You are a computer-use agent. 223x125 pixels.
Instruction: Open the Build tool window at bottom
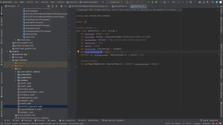click(82, 120)
